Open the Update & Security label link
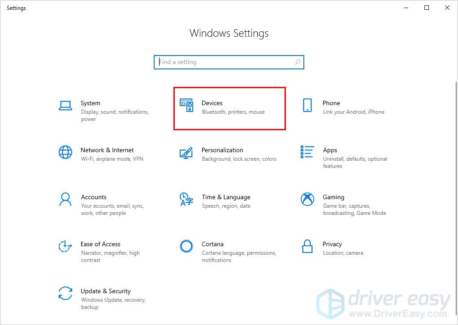 [x=106, y=291]
